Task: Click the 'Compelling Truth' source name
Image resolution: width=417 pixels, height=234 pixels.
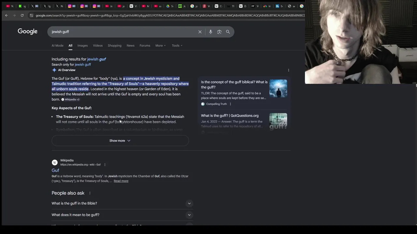Action: tap(216, 104)
